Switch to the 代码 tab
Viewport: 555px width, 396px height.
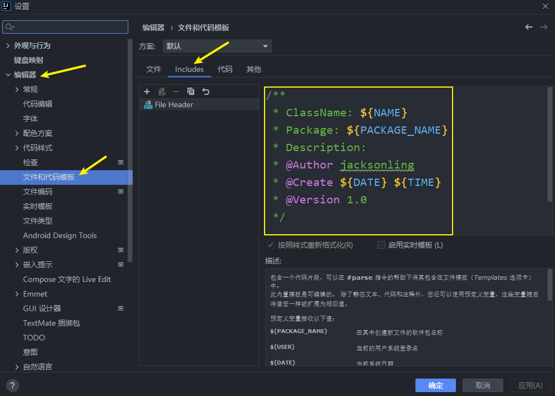pos(225,69)
